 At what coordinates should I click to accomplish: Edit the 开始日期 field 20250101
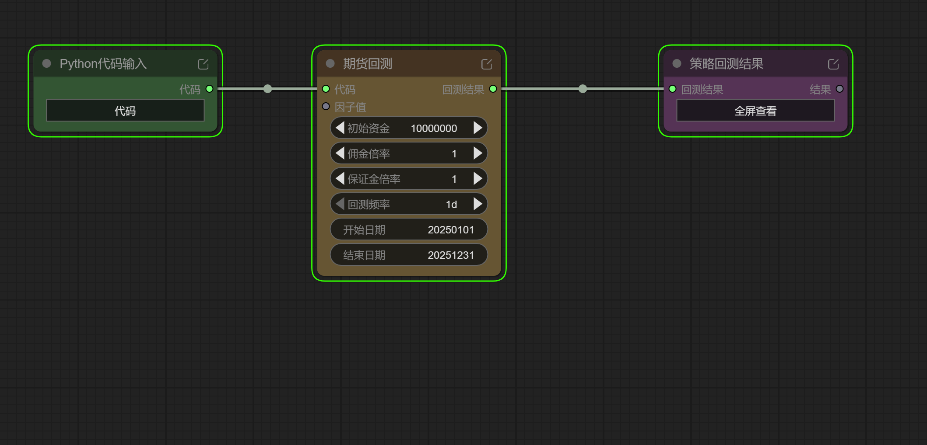tap(409, 229)
